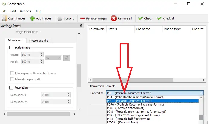The width and height of the screenshot is (209, 124).
Task: Click the Converseen app logo icon
Action: [4, 4]
